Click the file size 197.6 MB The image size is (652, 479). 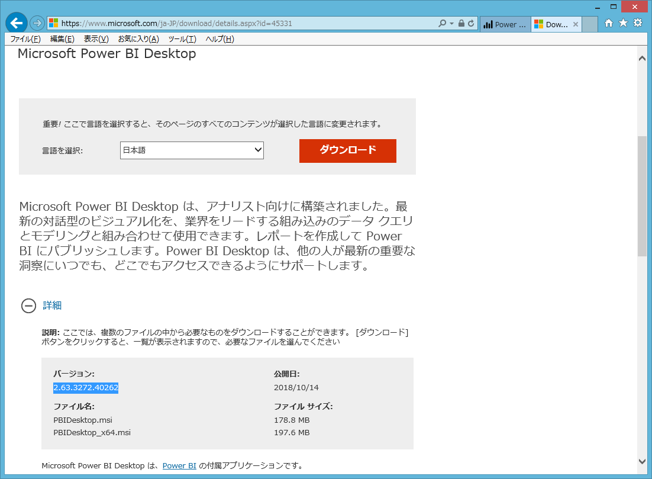292,432
